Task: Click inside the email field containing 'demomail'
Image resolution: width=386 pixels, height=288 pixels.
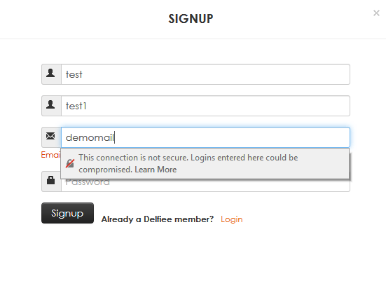Action: click(205, 137)
